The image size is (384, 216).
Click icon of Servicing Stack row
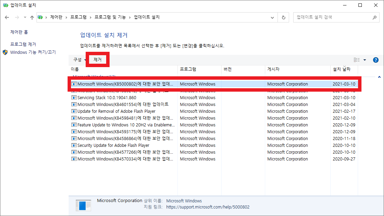(74, 98)
